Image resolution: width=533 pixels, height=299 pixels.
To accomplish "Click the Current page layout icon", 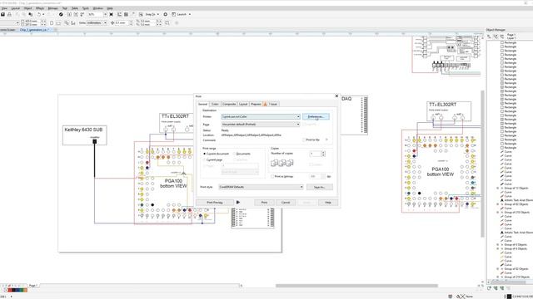I will click(x=73, y=23).
